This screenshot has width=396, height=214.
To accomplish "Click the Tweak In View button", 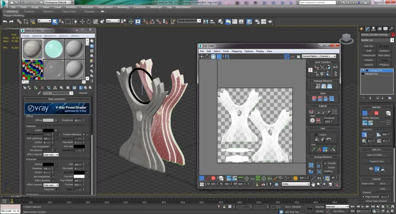I will click(x=377, y=161).
